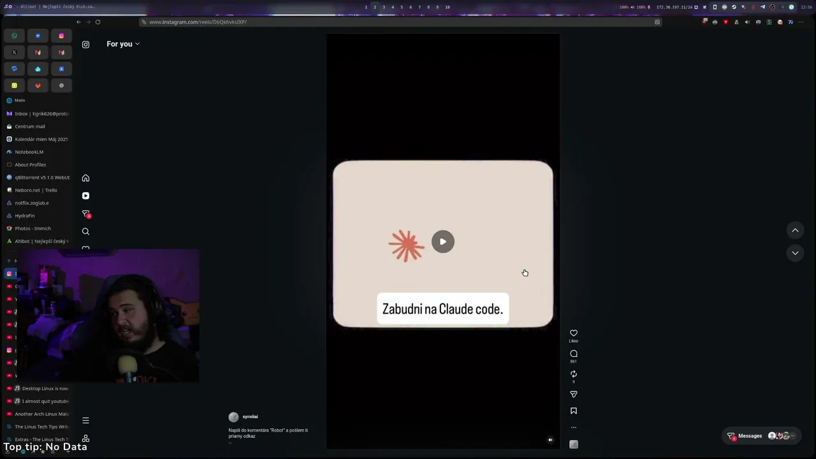Open Instagram Reels section
816x459 pixels.
85,196
